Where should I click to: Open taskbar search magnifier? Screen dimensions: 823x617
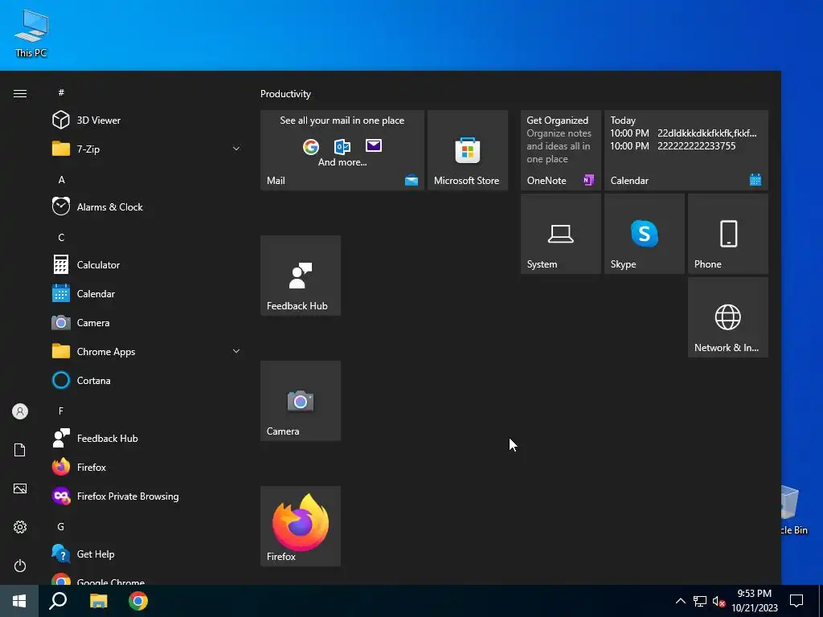pos(58,601)
